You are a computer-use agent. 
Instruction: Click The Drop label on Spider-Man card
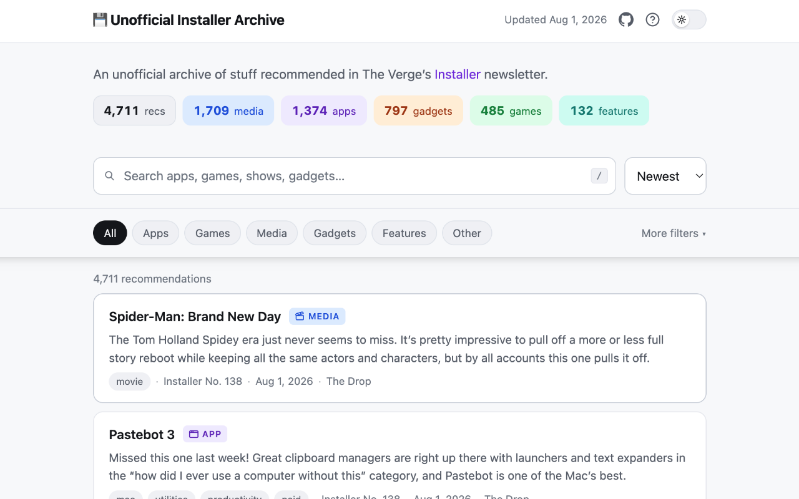coord(349,381)
